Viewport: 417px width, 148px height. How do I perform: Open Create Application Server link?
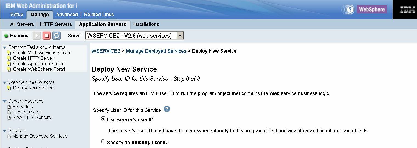[39, 64]
